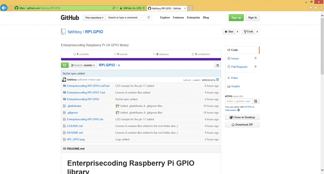Click the Subversion clone link

coord(231,110)
